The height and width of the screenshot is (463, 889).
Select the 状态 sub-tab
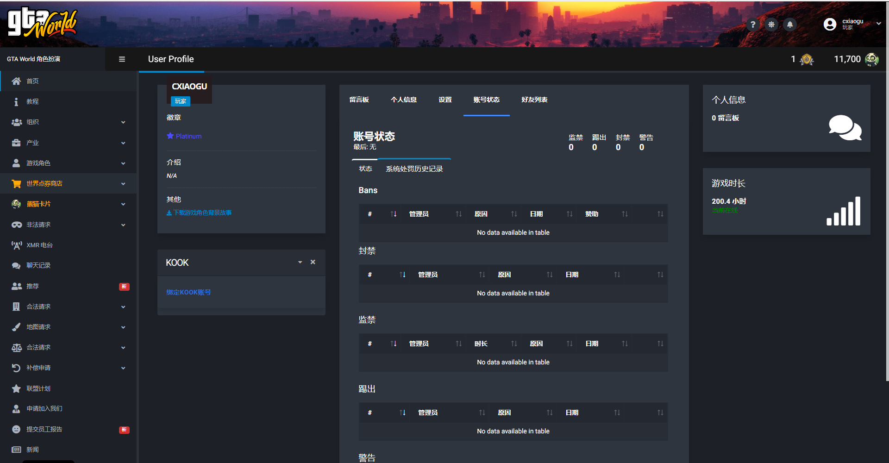[365, 169]
